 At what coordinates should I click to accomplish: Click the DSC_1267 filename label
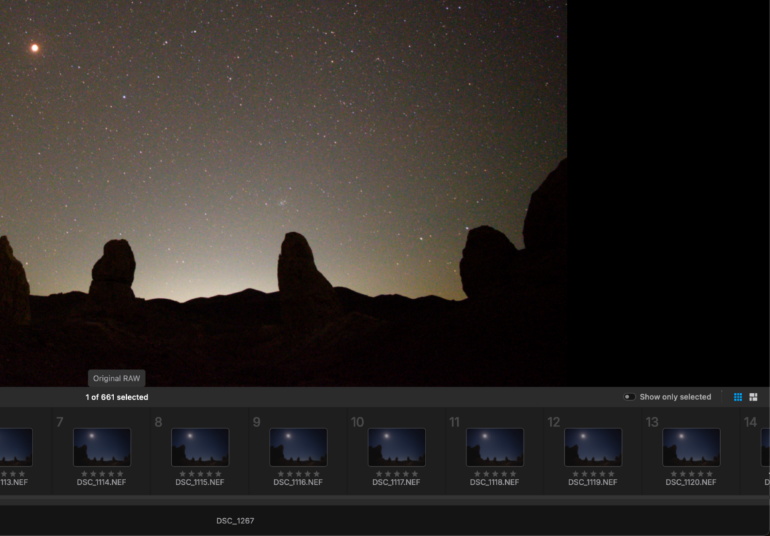pyautogui.click(x=234, y=521)
